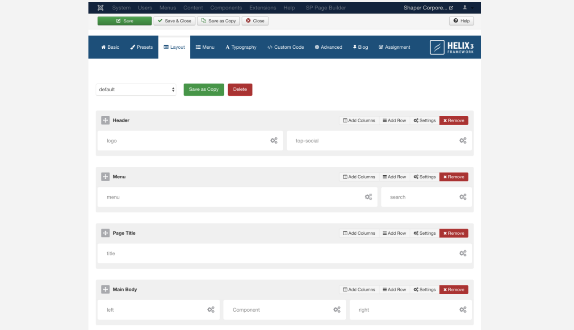Switch to the Presets tab

pyautogui.click(x=142, y=47)
